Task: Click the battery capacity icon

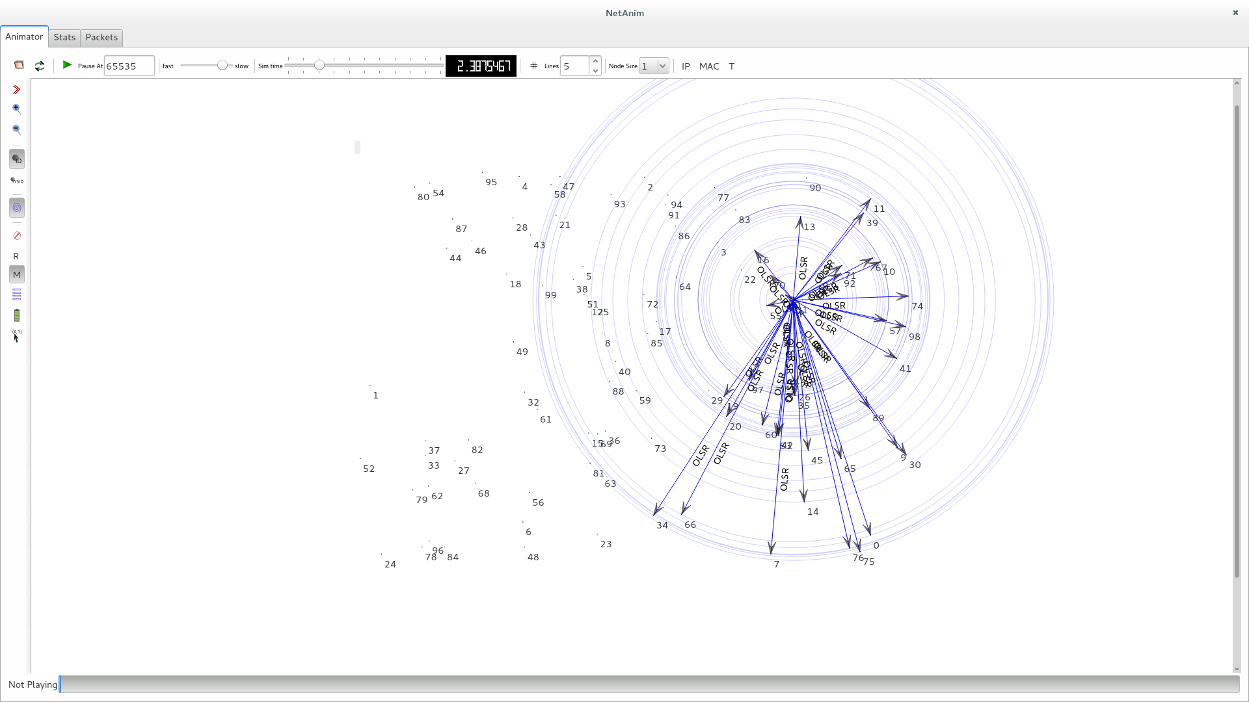Action: (x=16, y=315)
